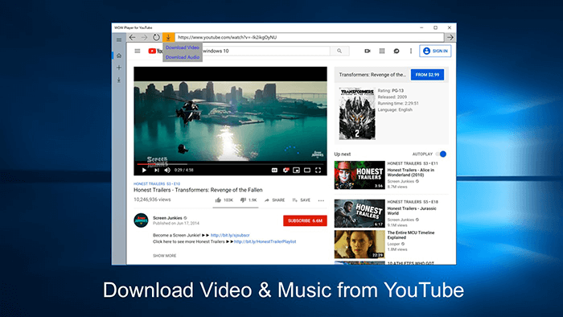Click title The Entire MCU Timeline Explained

click(x=411, y=235)
